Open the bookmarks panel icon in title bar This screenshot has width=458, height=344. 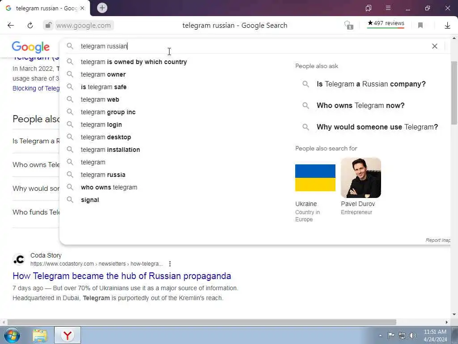pos(369,8)
